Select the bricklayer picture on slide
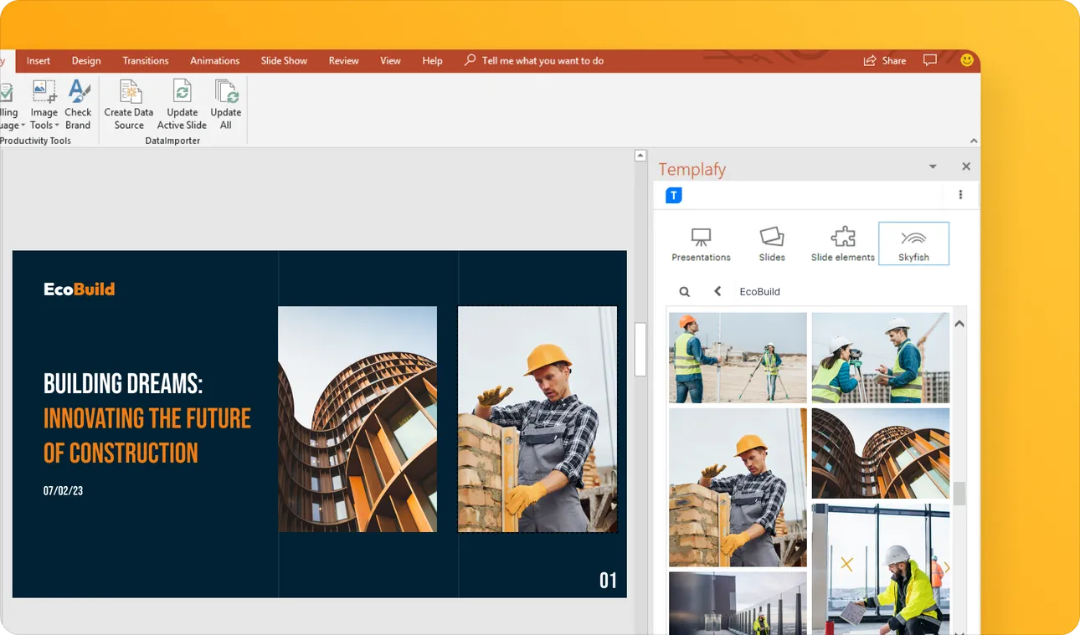This screenshot has width=1080, height=635. (537, 419)
